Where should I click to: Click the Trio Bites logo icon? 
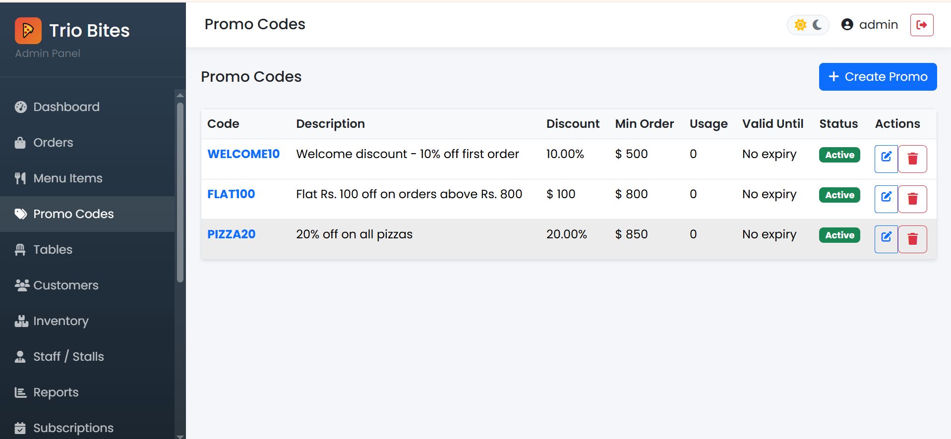pos(28,30)
